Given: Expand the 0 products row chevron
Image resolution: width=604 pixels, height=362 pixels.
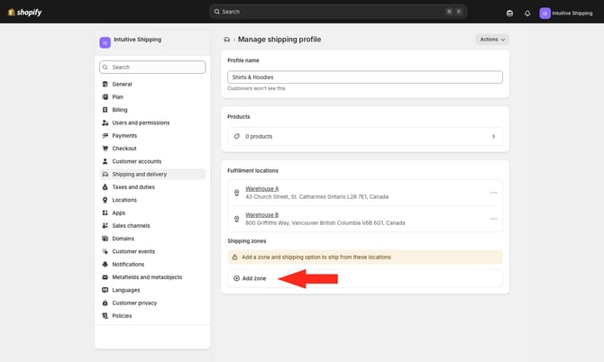Looking at the screenshot, I should [493, 137].
